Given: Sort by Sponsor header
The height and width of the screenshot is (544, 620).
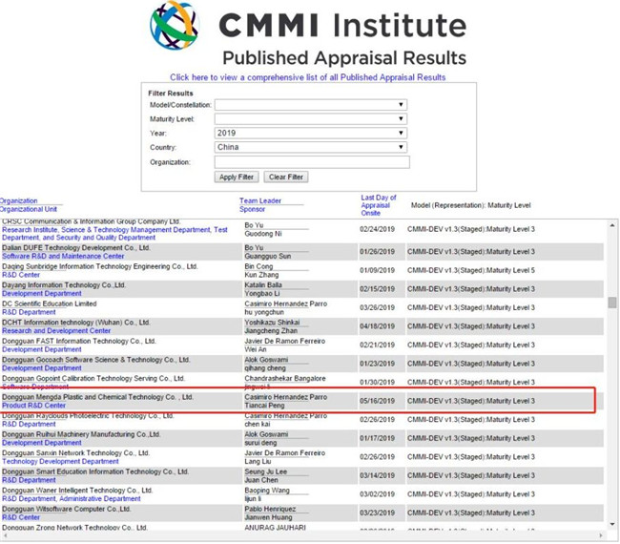Looking at the screenshot, I should coord(252,209).
